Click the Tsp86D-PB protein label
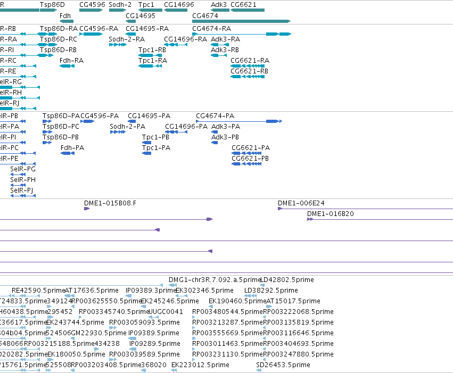Viewport: 453px width, 373px height. pos(60,137)
